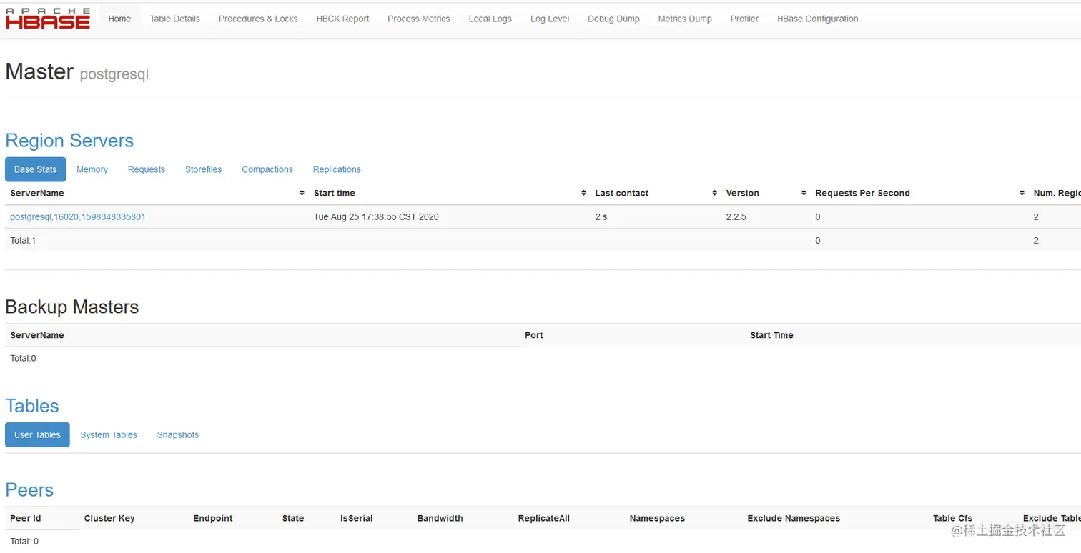Click the Peers heading link
This screenshot has height=553, width=1081.
point(29,490)
